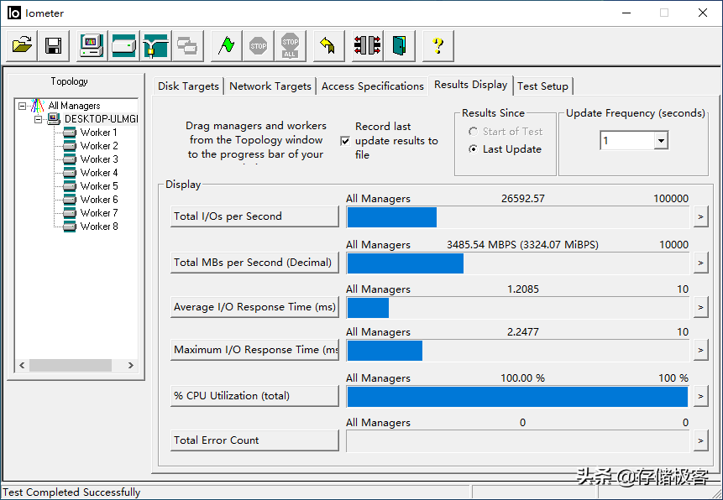
Task: Save test configuration with floppy disk icon
Action: 53,45
